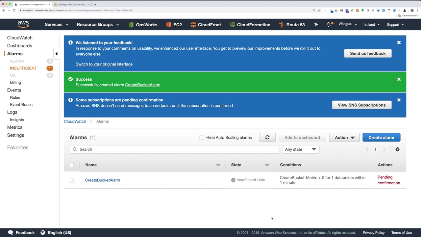Open CloudWatch in the sidebar
The width and height of the screenshot is (421, 237).
point(20,38)
